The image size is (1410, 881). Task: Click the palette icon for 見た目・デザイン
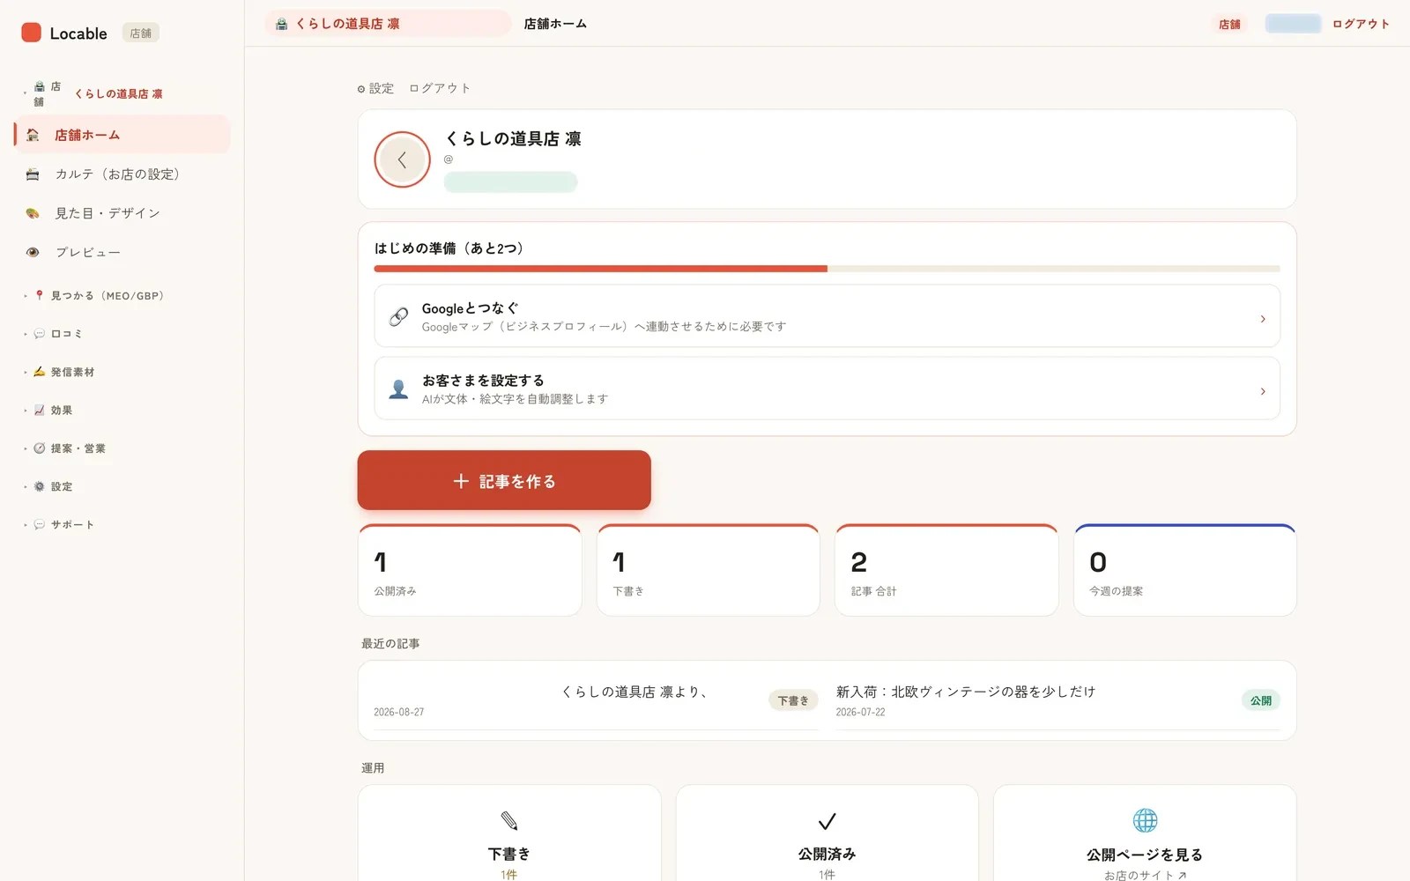[33, 213]
